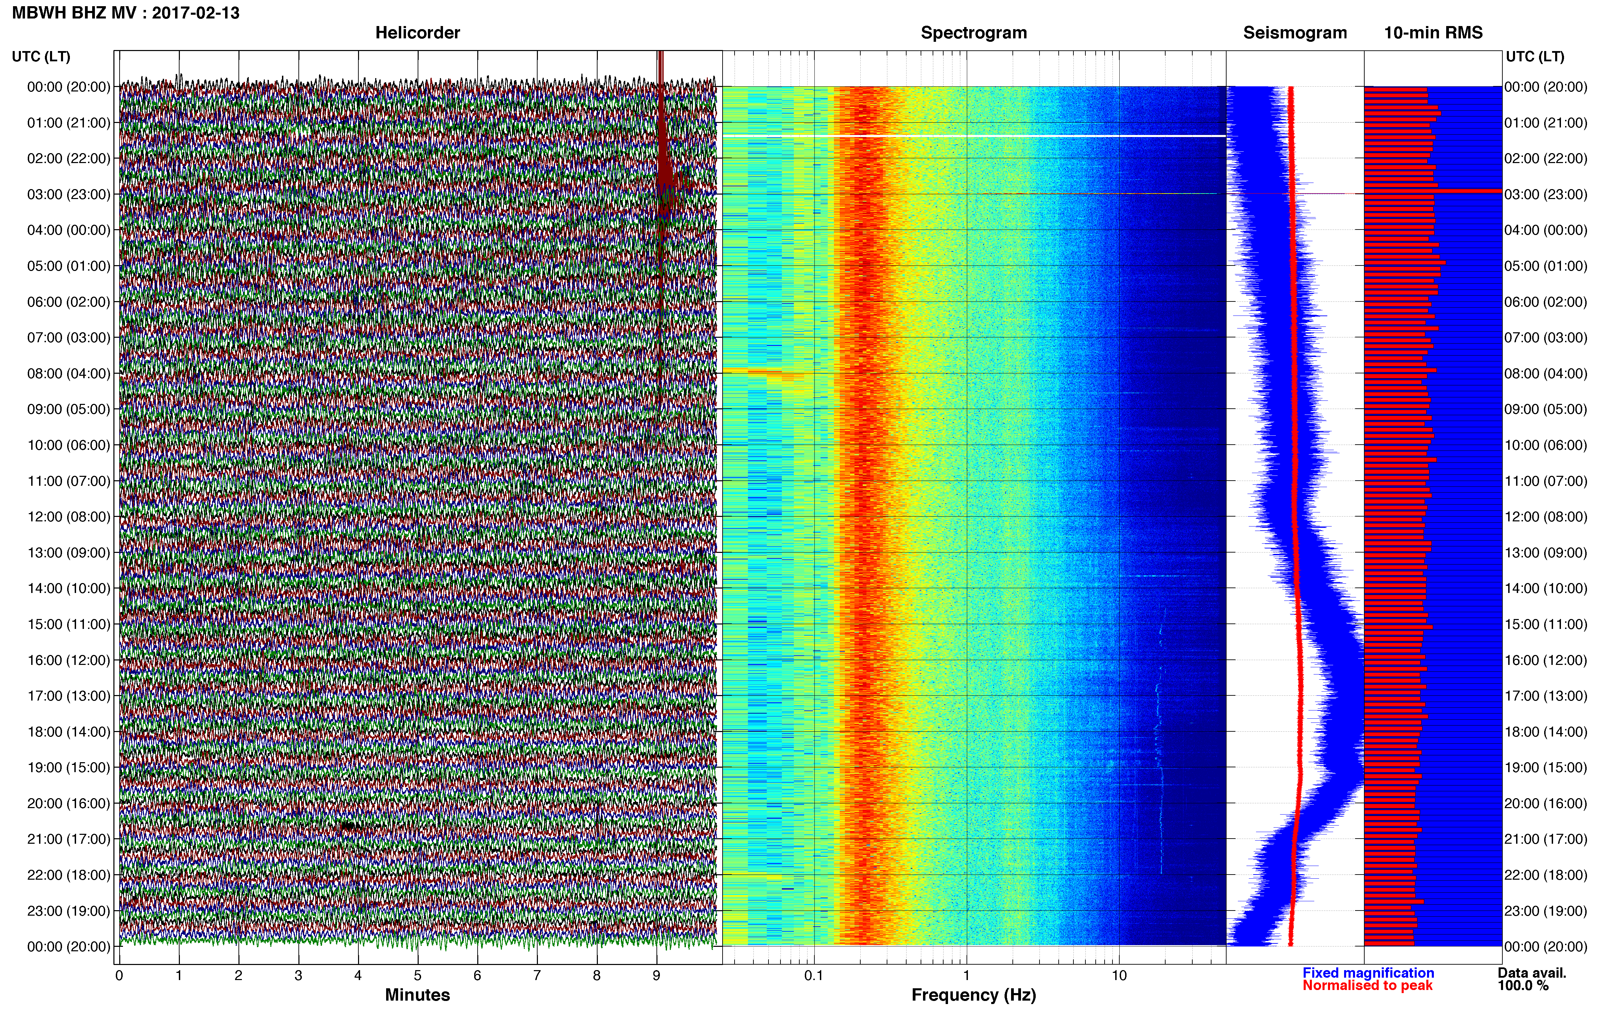Click the 'Data avail.' label
The height and width of the screenshot is (1015, 1624).
[1532, 974]
